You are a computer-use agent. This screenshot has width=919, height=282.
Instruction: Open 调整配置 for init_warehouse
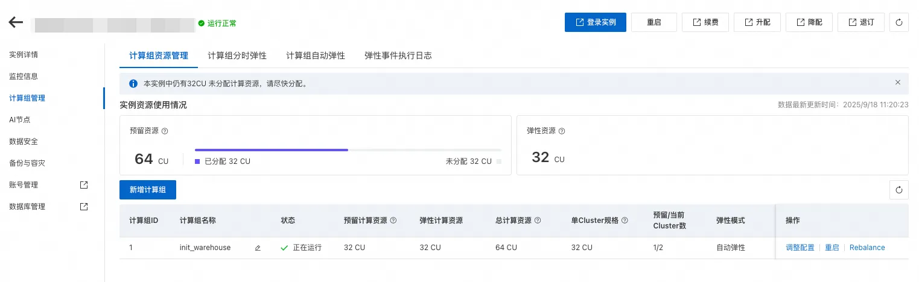tap(800, 248)
